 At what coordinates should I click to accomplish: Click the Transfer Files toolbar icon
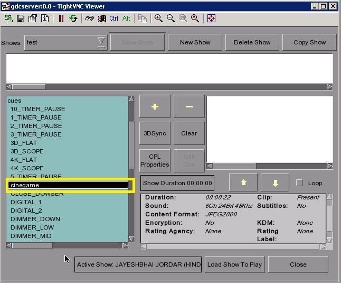(x=143, y=19)
